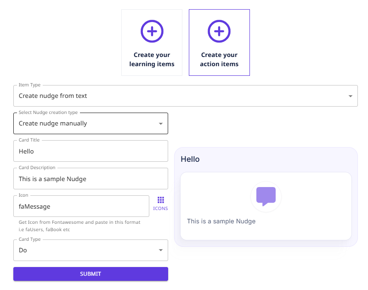The height and width of the screenshot is (290, 368).
Task: Click the Item Type dropdown arrow
Action: (x=351, y=97)
